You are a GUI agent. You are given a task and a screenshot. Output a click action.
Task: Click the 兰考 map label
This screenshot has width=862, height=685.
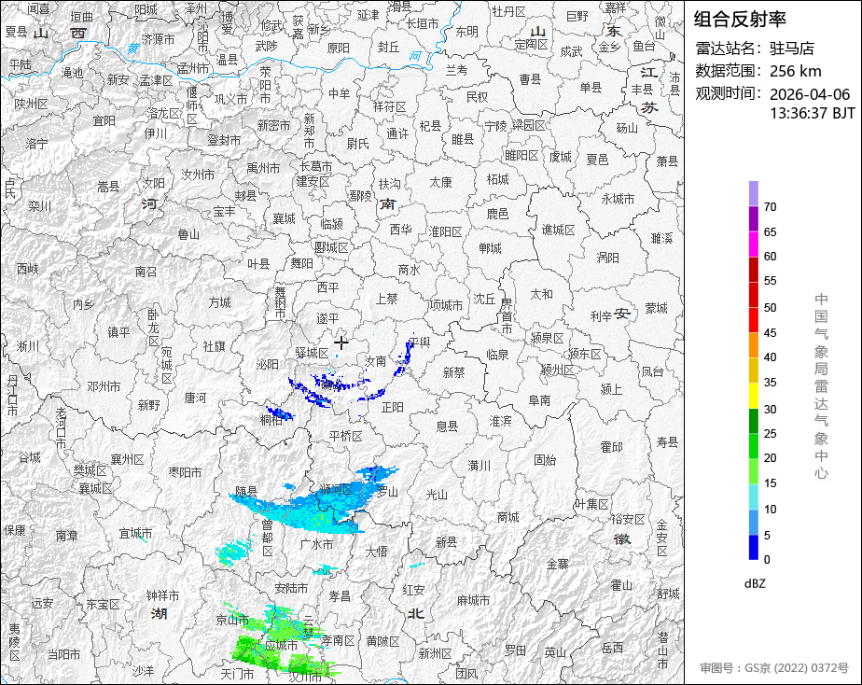coord(456,70)
